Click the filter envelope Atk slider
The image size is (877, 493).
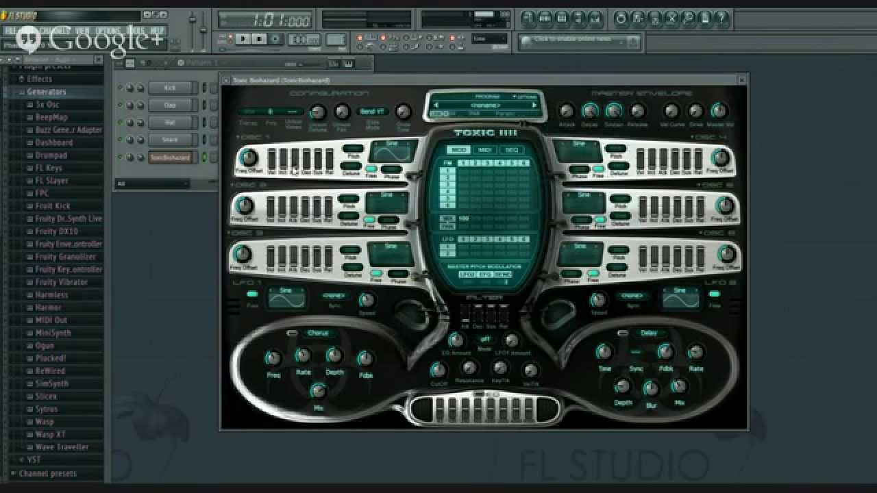465,314
